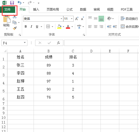Open the font name dropdown 宋体
The image size is (139, 132).
pyautogui.click(x=61, y=19)
